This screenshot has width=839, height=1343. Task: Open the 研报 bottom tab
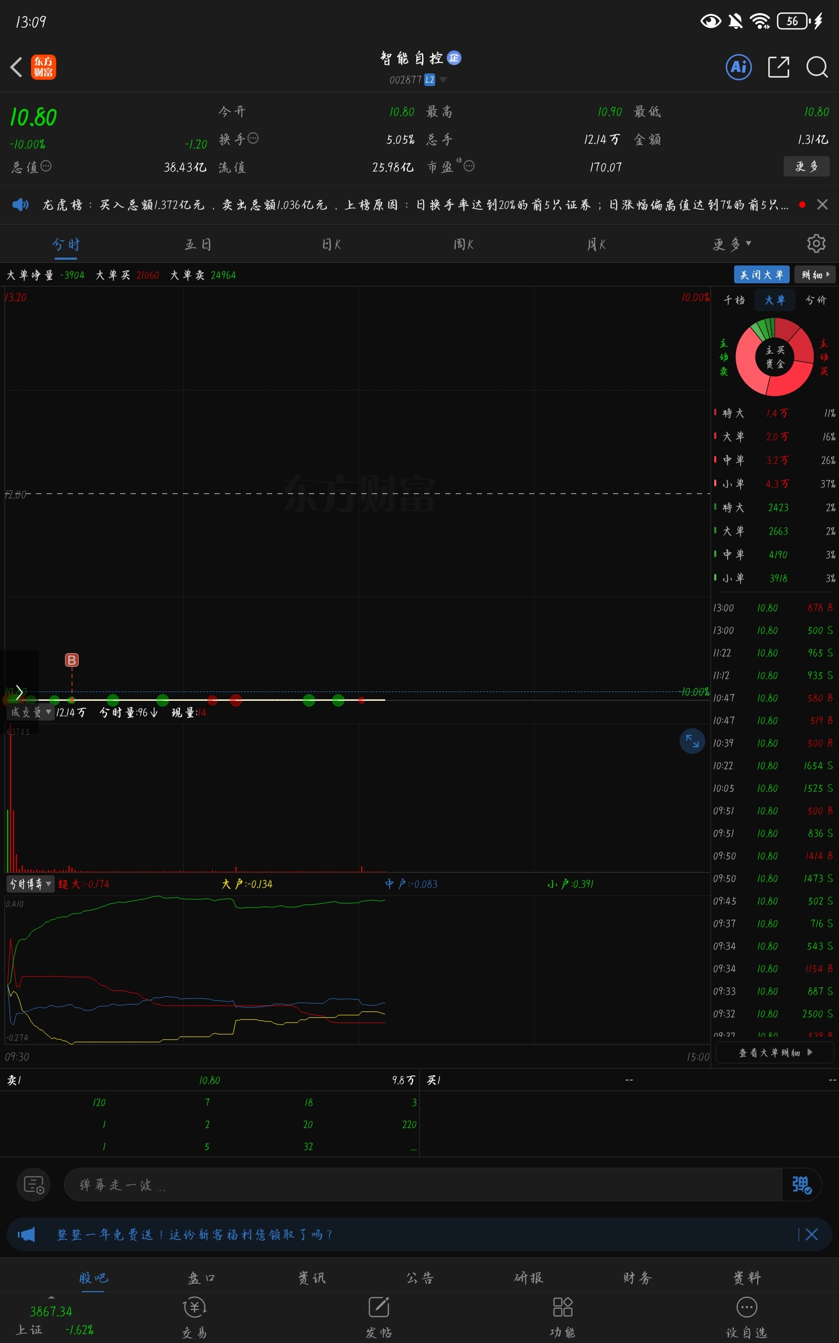point(529,1277)
